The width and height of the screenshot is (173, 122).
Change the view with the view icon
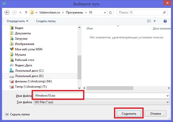(x=149, y=21)
